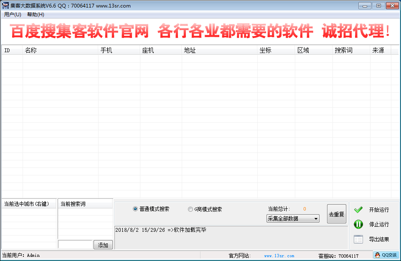The width and height of the screenshot is (401, 261).
Task: Click 当前用户: Admin status text
Action: click(21, 255)
